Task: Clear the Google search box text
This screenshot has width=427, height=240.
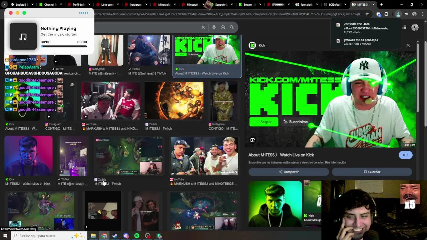Action: click(203, 27)
